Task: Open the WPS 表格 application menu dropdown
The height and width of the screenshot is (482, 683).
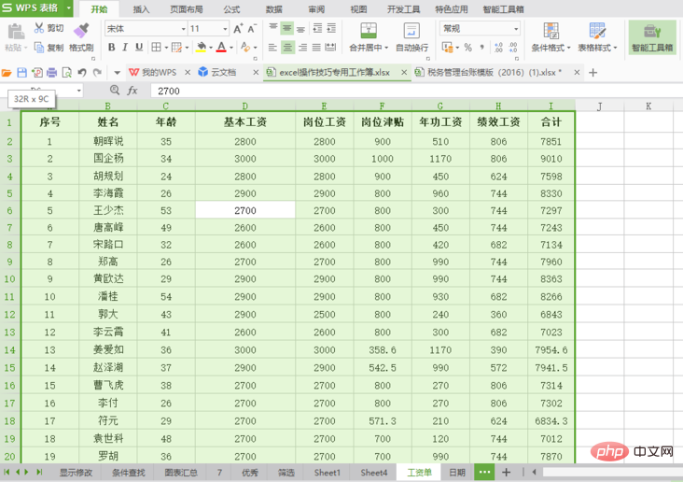Action: [x=69, y=7]
